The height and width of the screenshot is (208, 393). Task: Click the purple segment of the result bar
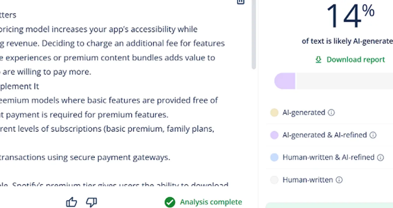click(x=285, y=81)
